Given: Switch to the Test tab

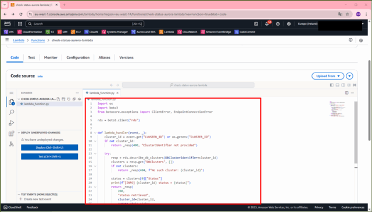Looking at the screenshot, I should tap(31, 58).
